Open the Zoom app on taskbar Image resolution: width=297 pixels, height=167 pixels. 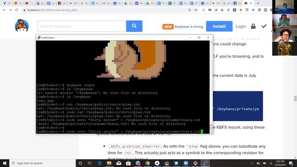pos(186,163)
